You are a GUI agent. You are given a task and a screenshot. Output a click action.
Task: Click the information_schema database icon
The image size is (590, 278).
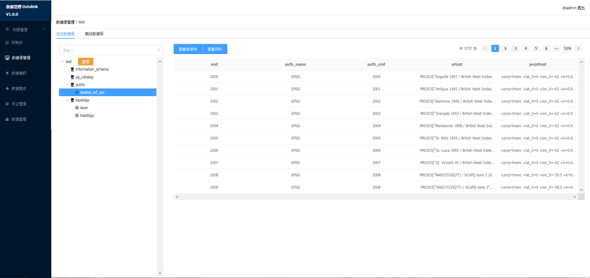coord(72,69)
